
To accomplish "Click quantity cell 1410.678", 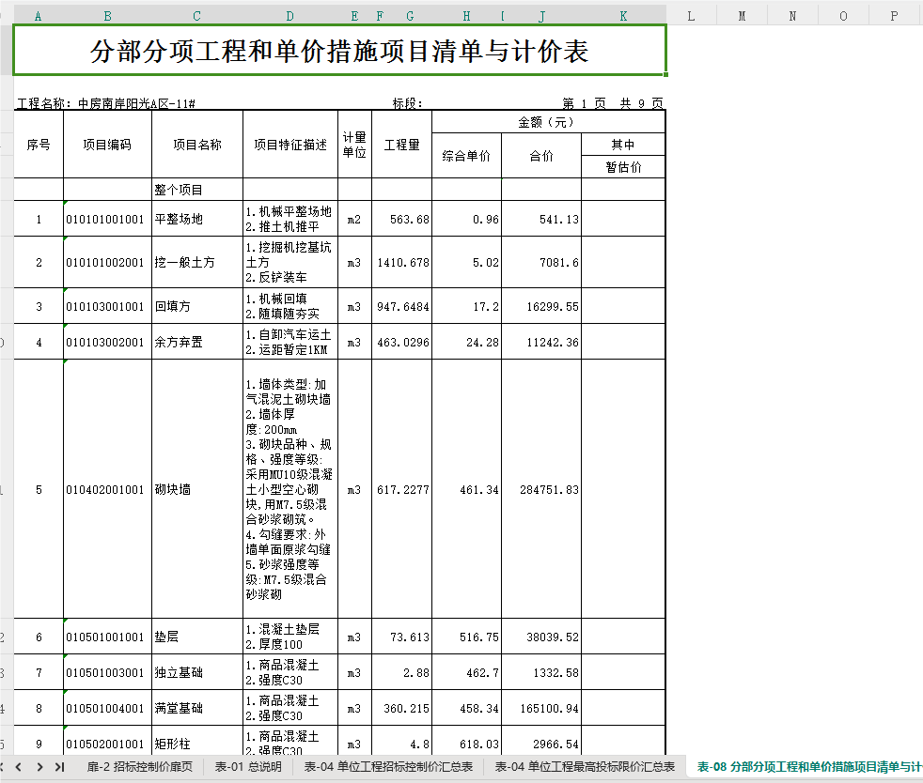I will (x=402, y=262).
